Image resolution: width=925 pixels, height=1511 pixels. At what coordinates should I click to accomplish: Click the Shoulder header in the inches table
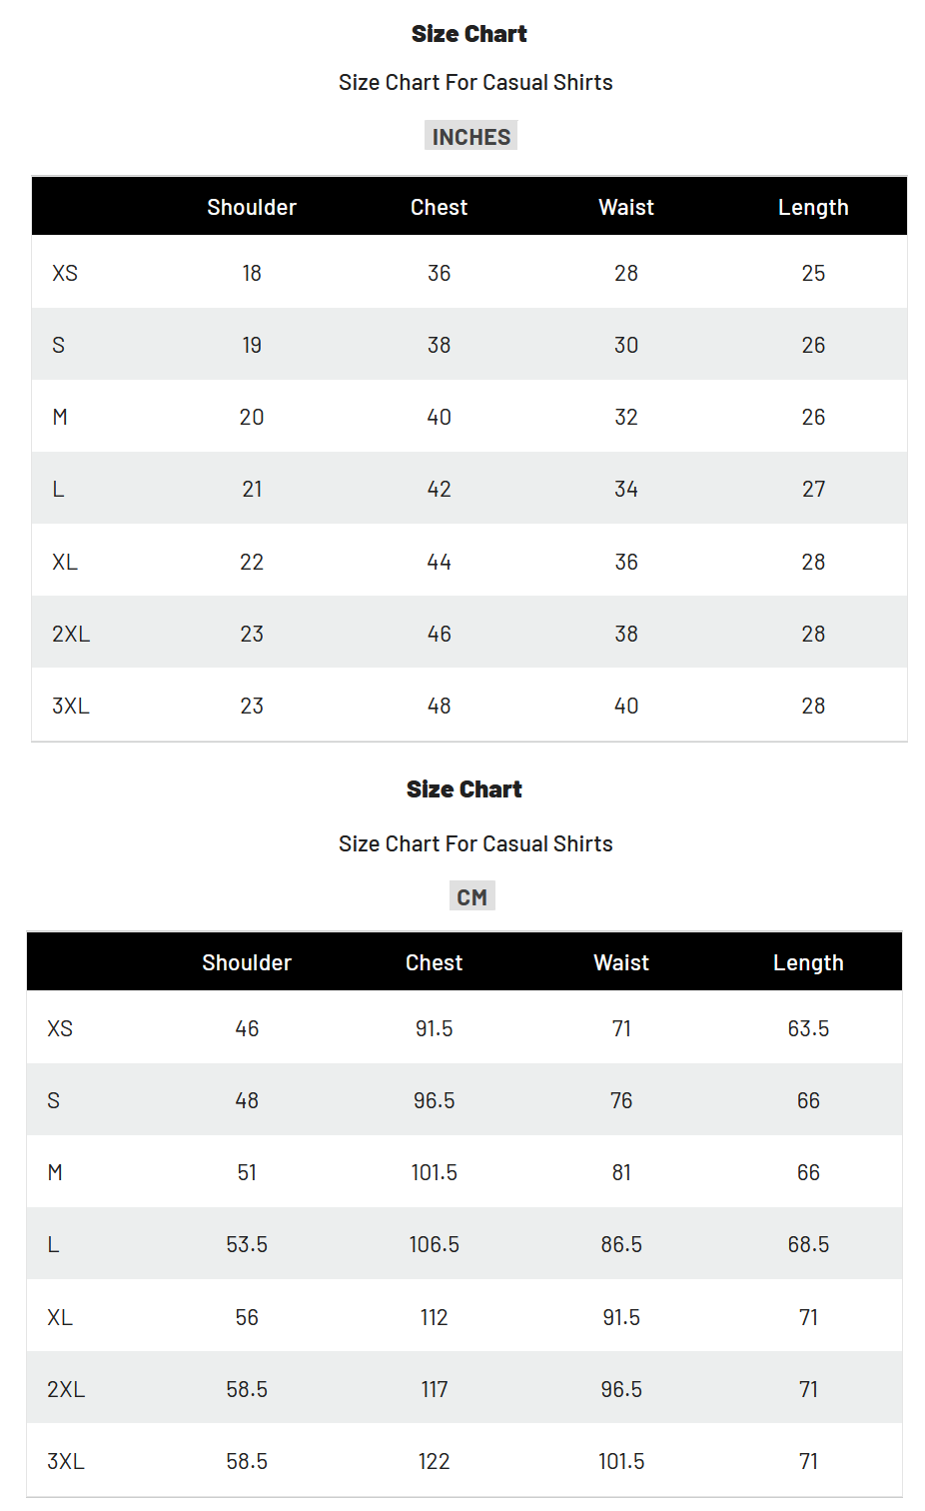click(252, 208)
